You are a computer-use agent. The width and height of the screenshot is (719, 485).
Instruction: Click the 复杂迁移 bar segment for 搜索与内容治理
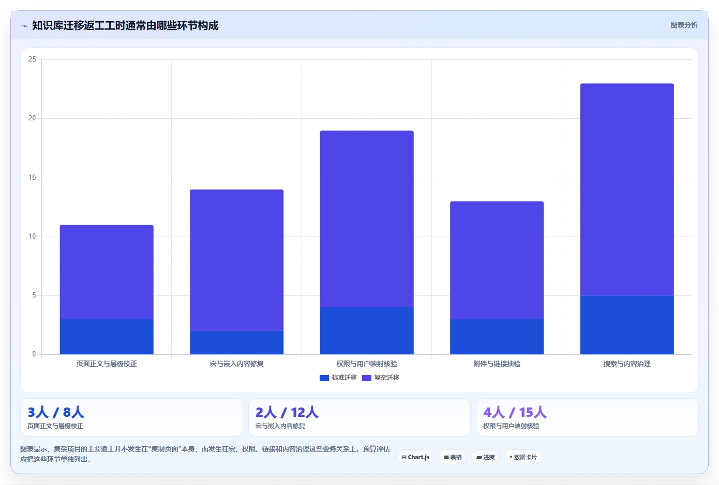click(627, 190)
